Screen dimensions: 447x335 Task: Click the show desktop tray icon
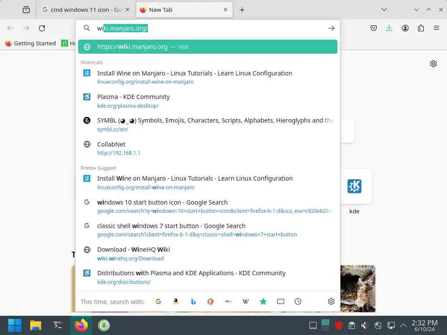313,325
